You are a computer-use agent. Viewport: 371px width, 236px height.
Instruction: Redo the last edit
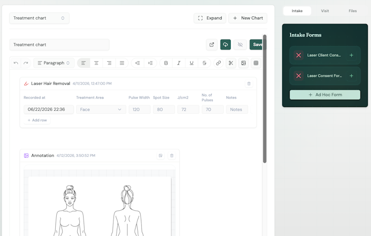coord(26,63)
